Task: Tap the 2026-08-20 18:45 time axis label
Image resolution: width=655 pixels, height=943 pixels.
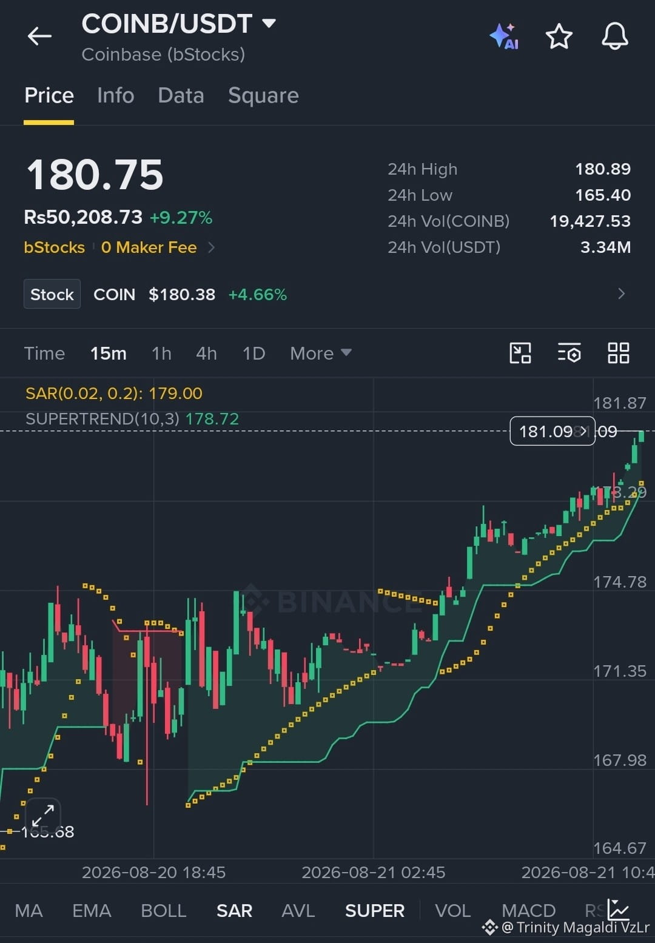Action: pos(153,872)
